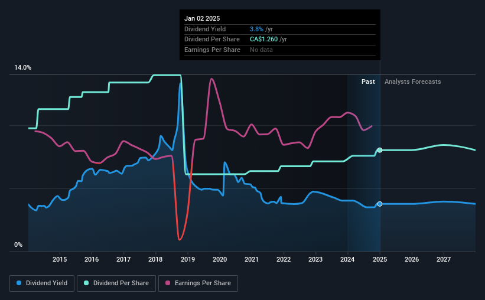Screen dimensions: 485x300
Task: Click the 2024 x-axis label
Action: tap(347, 259)
